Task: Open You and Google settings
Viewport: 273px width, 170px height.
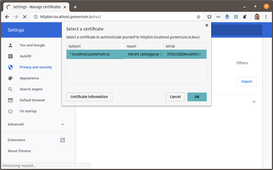Action: pyautogui.click(x=32, y=45)
